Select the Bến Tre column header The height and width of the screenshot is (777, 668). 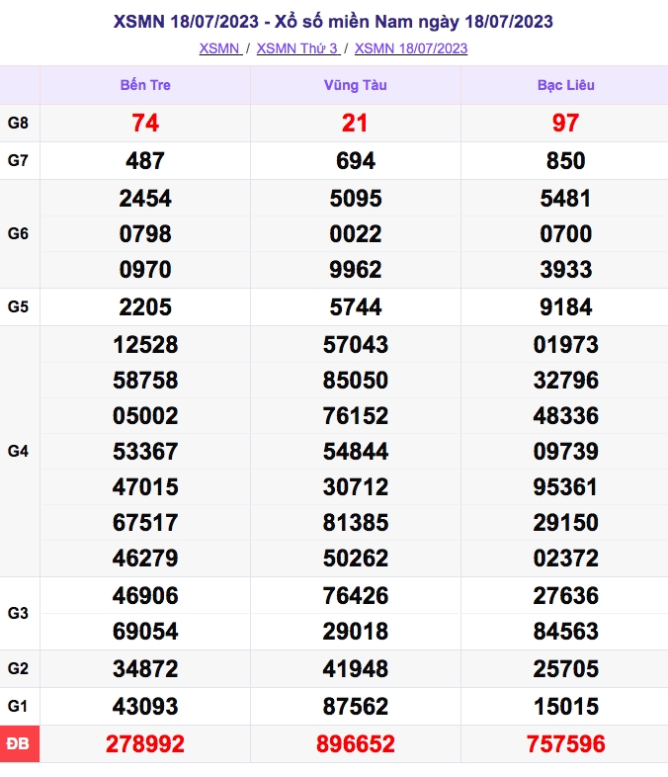[x=145, y=85]
